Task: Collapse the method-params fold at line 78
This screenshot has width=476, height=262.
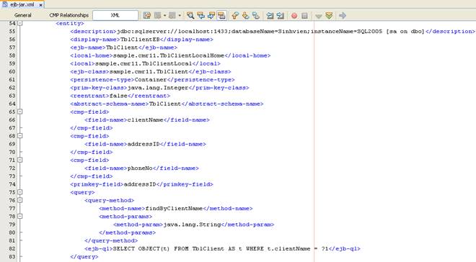Action: coord(20,216)
